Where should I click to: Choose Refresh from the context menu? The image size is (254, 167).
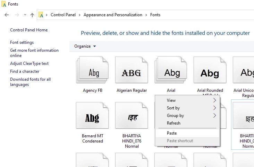187,123
